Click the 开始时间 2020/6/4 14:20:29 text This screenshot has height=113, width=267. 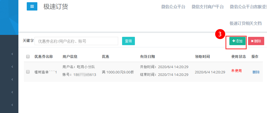[x=164, y=67]
